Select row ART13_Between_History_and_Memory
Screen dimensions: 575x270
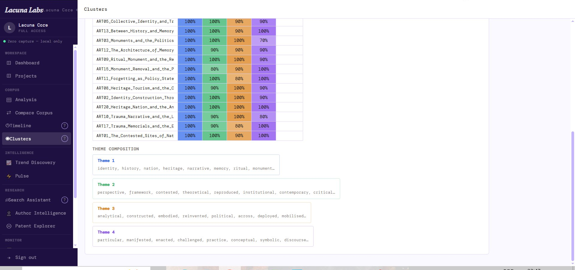tap(198, 31)
